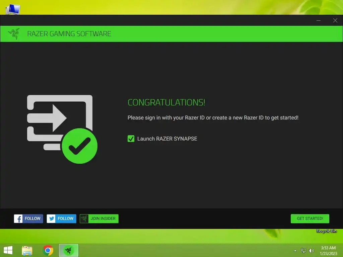Open the Windows Start menu
Screen dimensions: 343x257
[x=8, y=250]
